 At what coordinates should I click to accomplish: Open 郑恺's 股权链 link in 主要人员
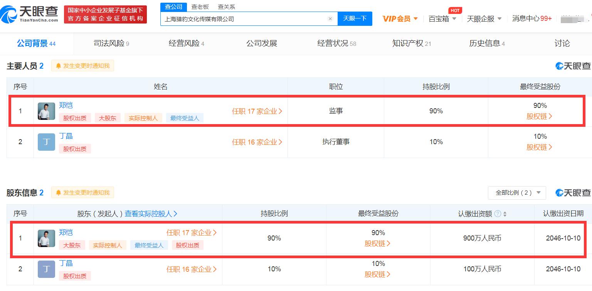click(x=540, y=116)
